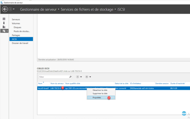
Task: Click the Server Manager title bar icon
Action: [2, 3]
